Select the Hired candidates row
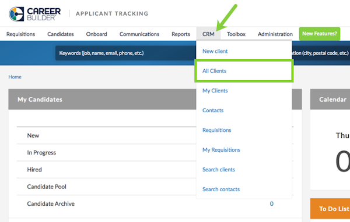This screenshot has width=350, height=222. pyautogui.click(x=155, y=170)
